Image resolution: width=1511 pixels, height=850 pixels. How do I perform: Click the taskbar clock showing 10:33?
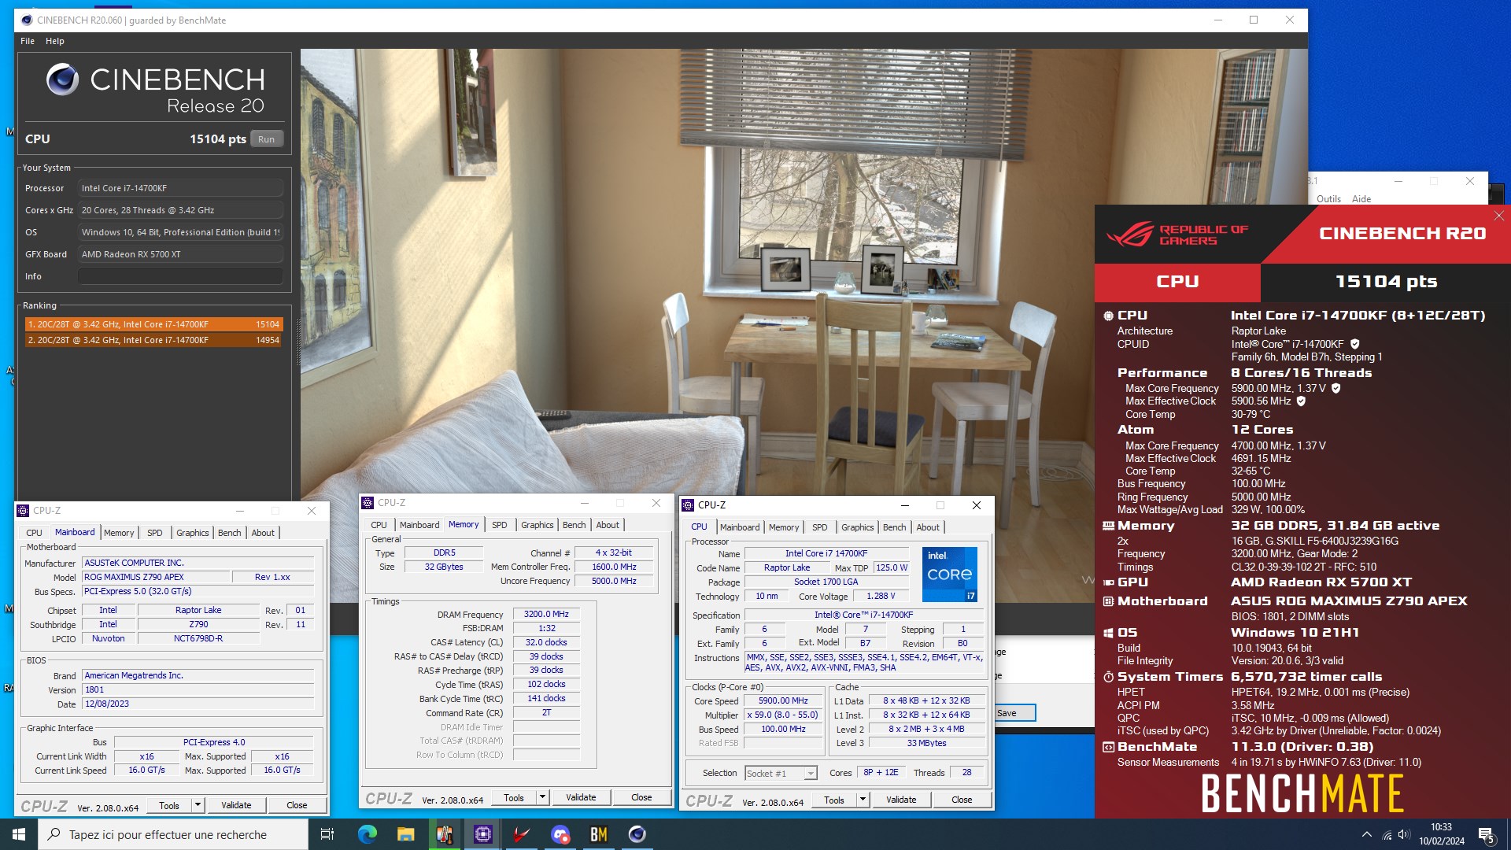1442,834
